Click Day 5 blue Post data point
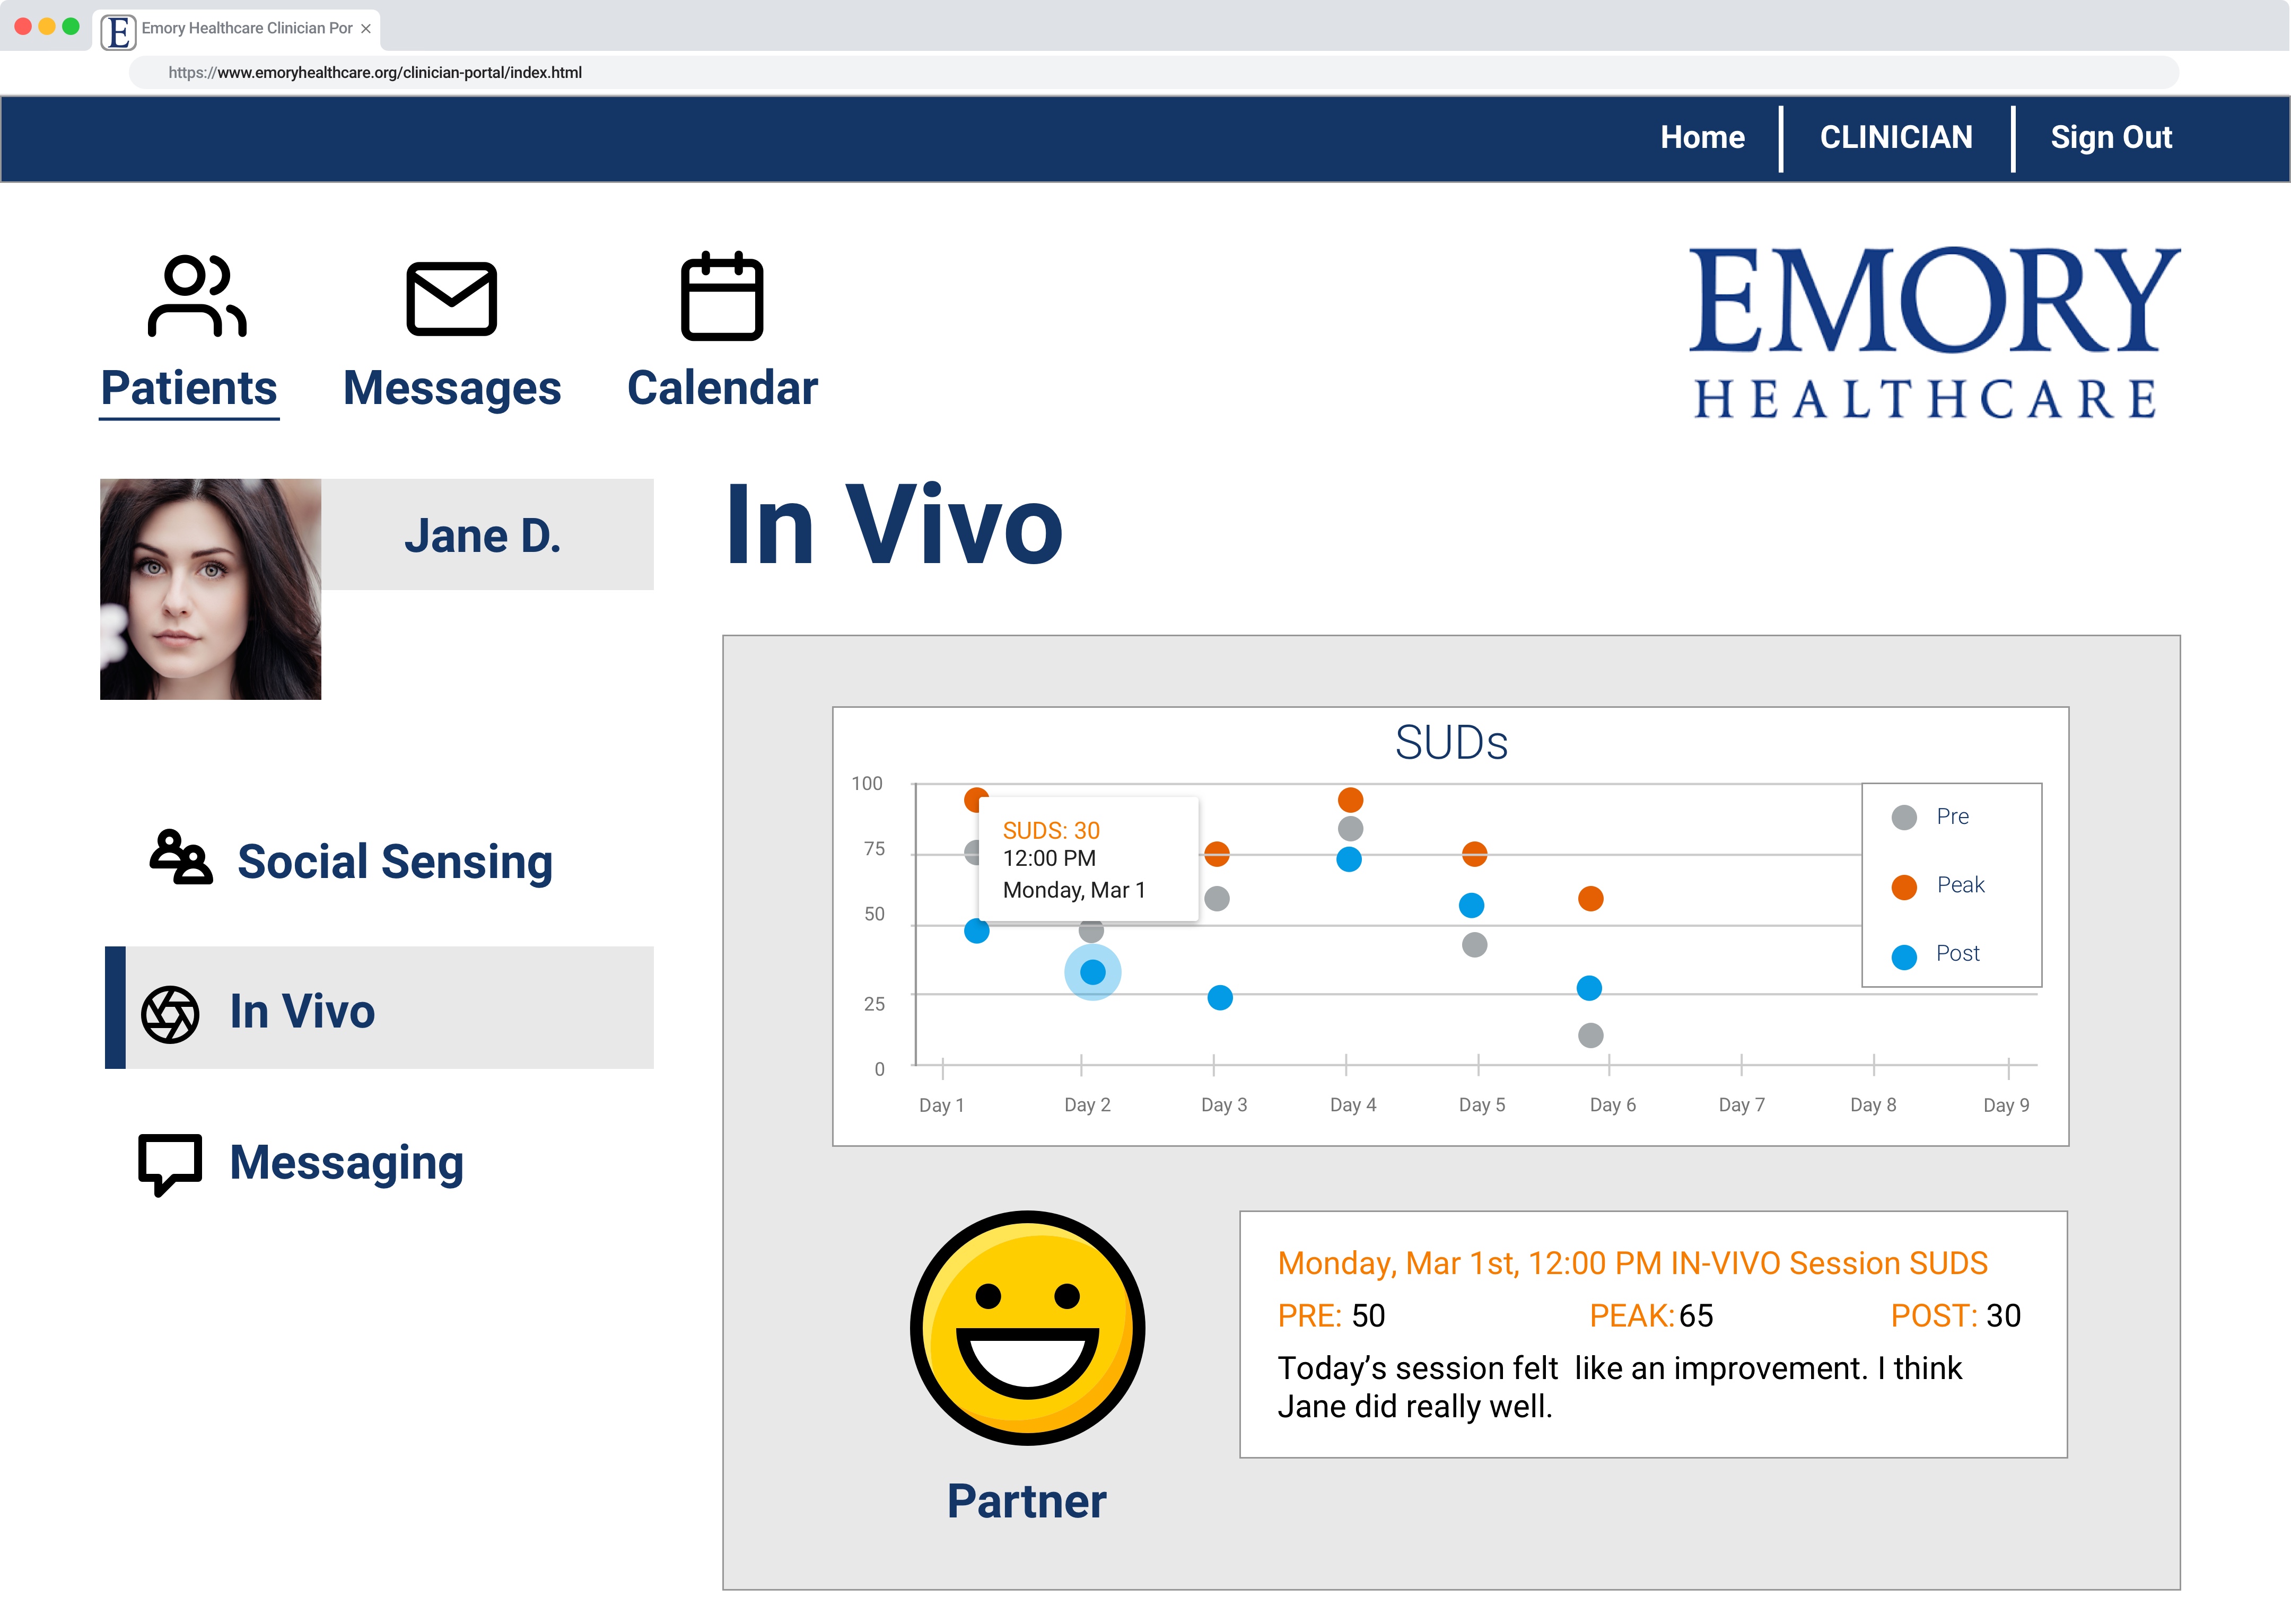The width and height of the screenshot is (2291, 1624). [x=1471, y=905]
